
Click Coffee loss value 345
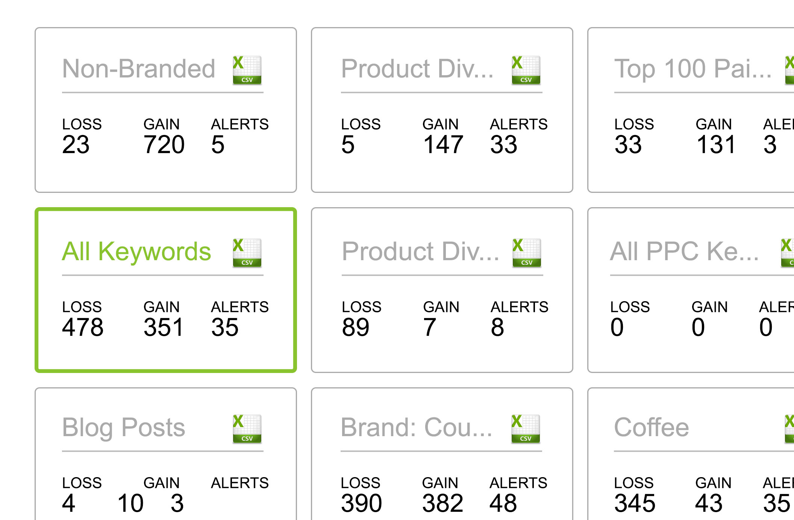(x=635, y=503)
